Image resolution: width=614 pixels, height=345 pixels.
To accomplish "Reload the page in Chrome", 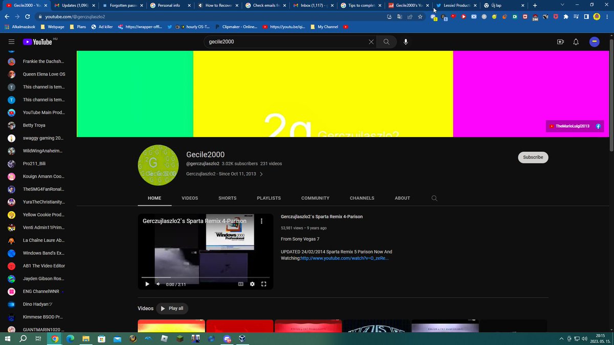I will click(x=29, y=16).
